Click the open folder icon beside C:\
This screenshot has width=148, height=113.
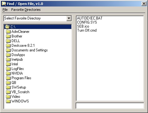7,27
